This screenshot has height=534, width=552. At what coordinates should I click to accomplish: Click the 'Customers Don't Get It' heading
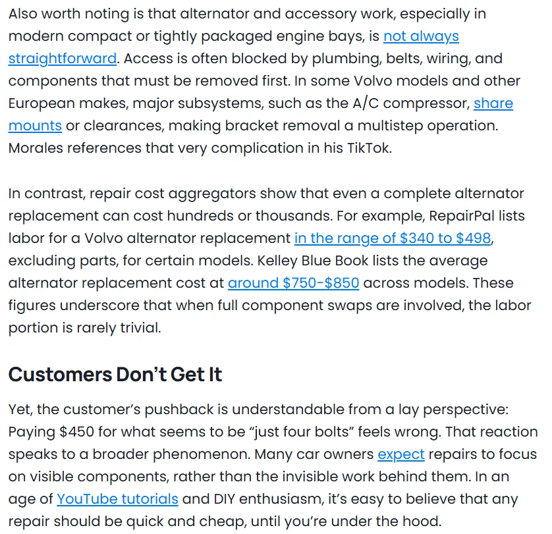(115, 374)
